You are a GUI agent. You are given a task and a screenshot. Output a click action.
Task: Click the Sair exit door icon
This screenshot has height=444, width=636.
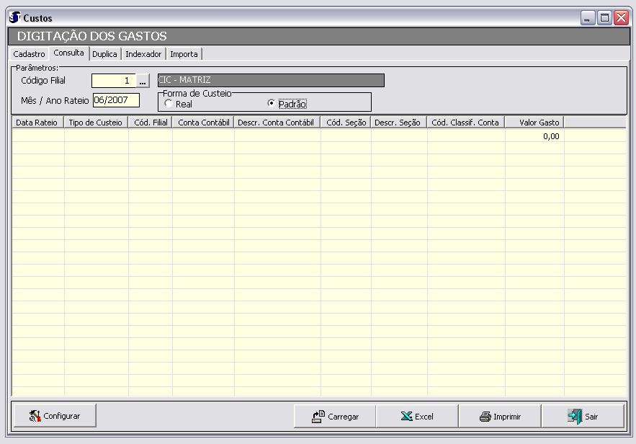click(574, 416)
